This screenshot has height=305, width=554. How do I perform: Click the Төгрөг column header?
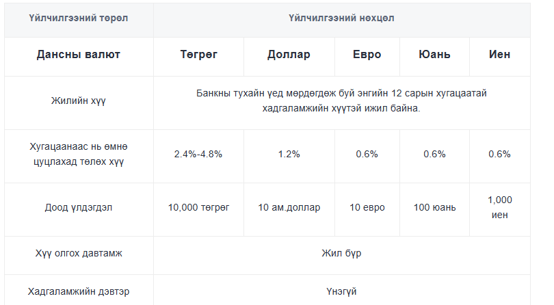[x=198, y=55]
